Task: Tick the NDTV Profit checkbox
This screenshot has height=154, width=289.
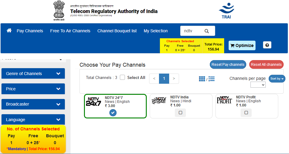Action: pyautogui.click(x=246, y=113)
